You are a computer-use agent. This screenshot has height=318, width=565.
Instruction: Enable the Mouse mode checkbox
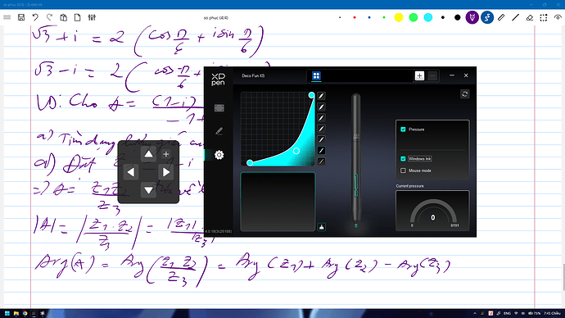403,170
